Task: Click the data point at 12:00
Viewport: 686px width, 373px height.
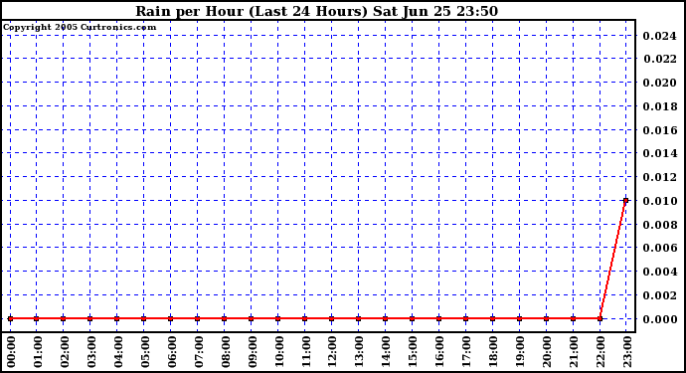Action: pyautogui.click(x=332, y=318)
